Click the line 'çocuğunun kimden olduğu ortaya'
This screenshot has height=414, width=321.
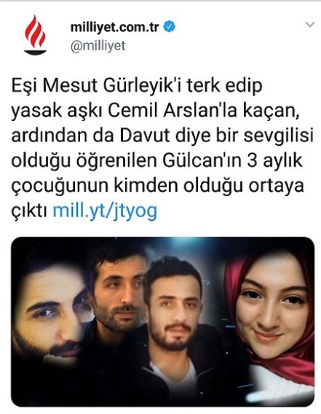(158, 187)
